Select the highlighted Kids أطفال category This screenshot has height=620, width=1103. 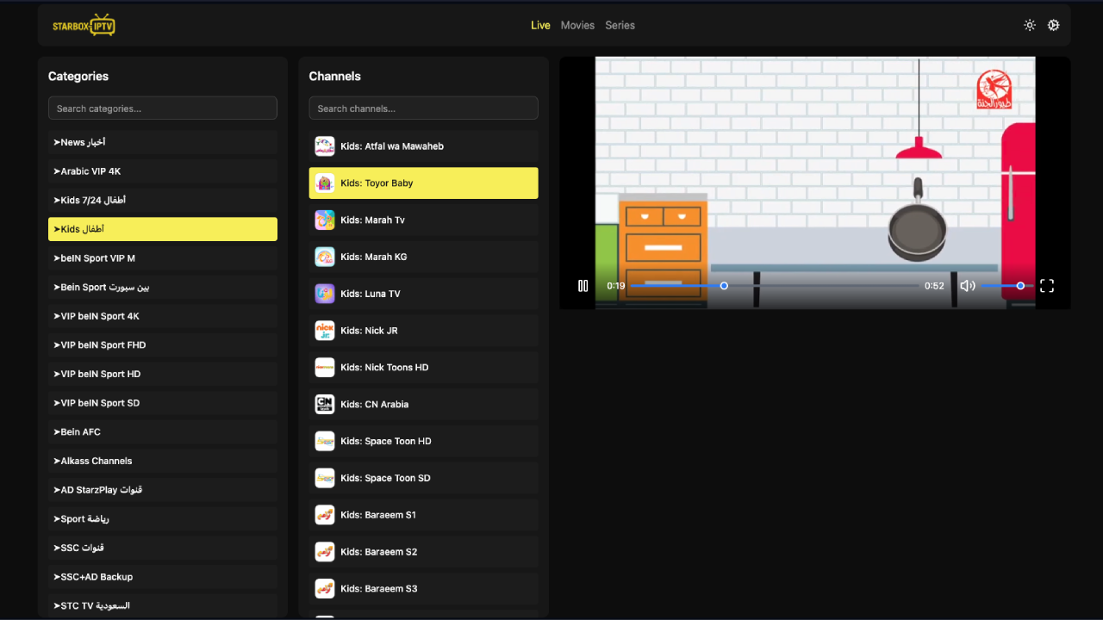point(163,229)
